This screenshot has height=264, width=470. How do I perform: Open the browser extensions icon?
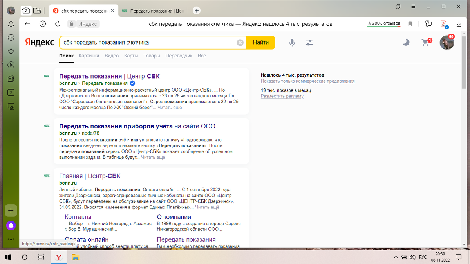coord(428,24)
